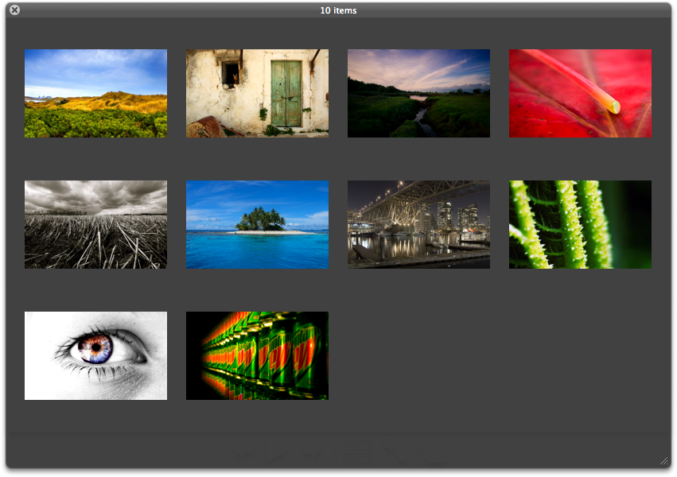The image size is (677, 477).
Task: Select the red leaf macro photo
Action: tap(580, 94)
